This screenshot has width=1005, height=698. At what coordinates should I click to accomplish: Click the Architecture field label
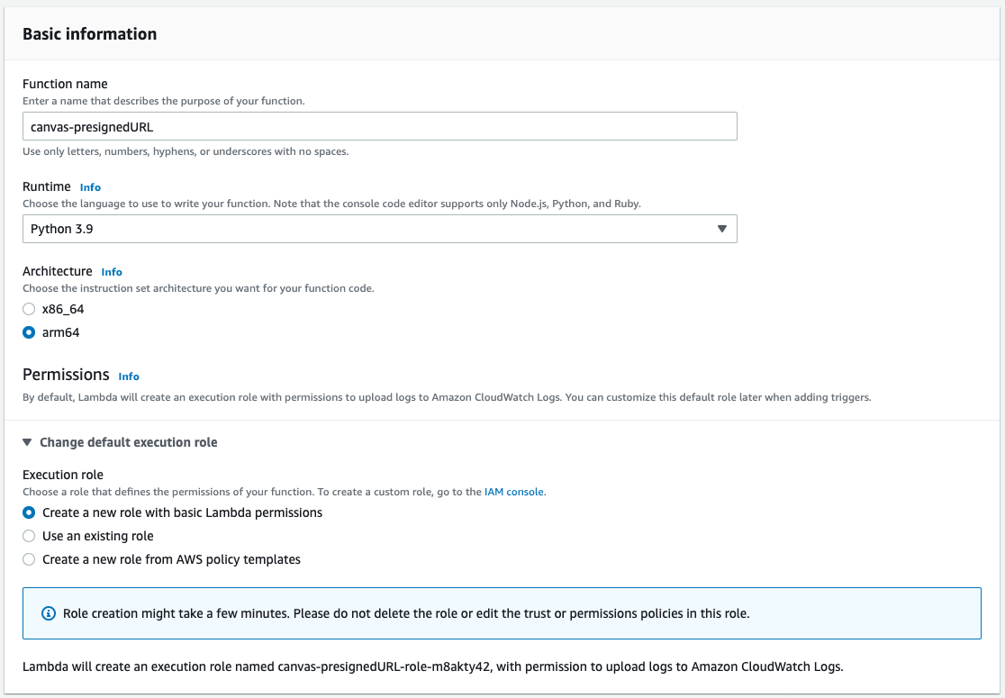click(x=58, y=271)
